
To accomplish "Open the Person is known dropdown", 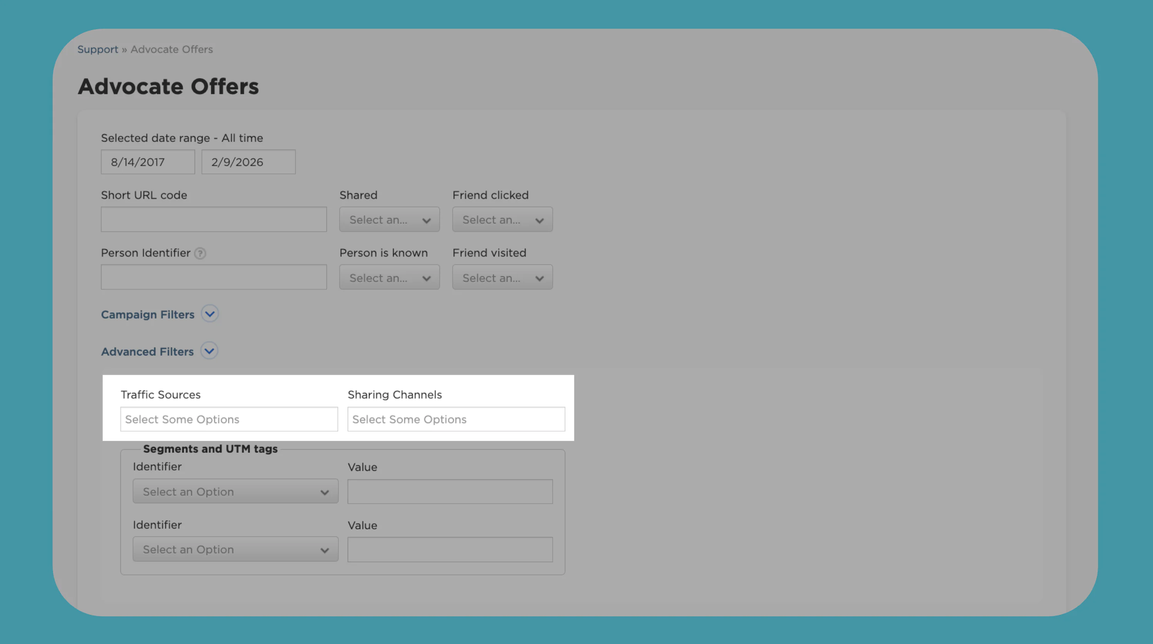I will click(x=389, y=278).
